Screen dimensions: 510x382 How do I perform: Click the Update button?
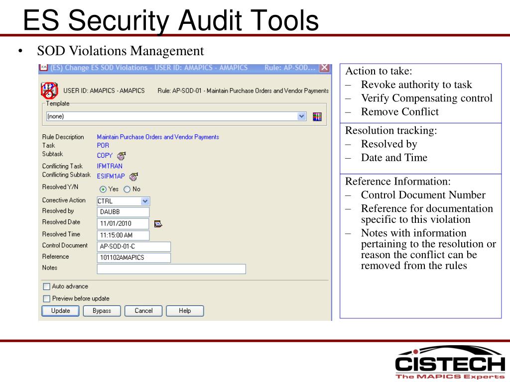[60, 311]
